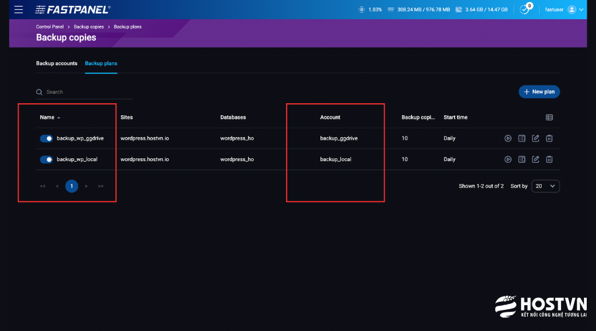
Task: Go to previous page of results
Action: tap(57, 186)
